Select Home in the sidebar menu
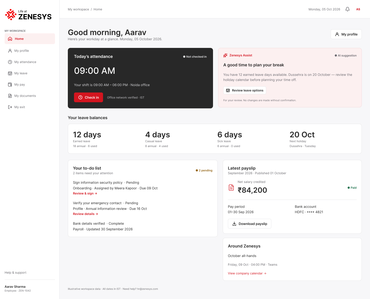Screen dimensions: 370x299 (x=30, y=39)
